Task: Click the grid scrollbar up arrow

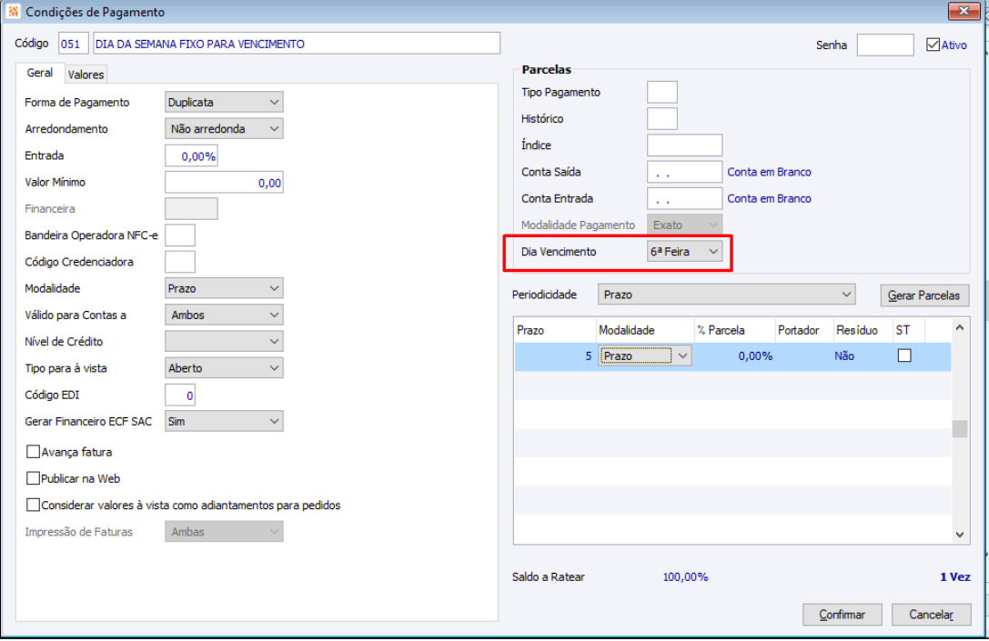Action: point(959,327)
